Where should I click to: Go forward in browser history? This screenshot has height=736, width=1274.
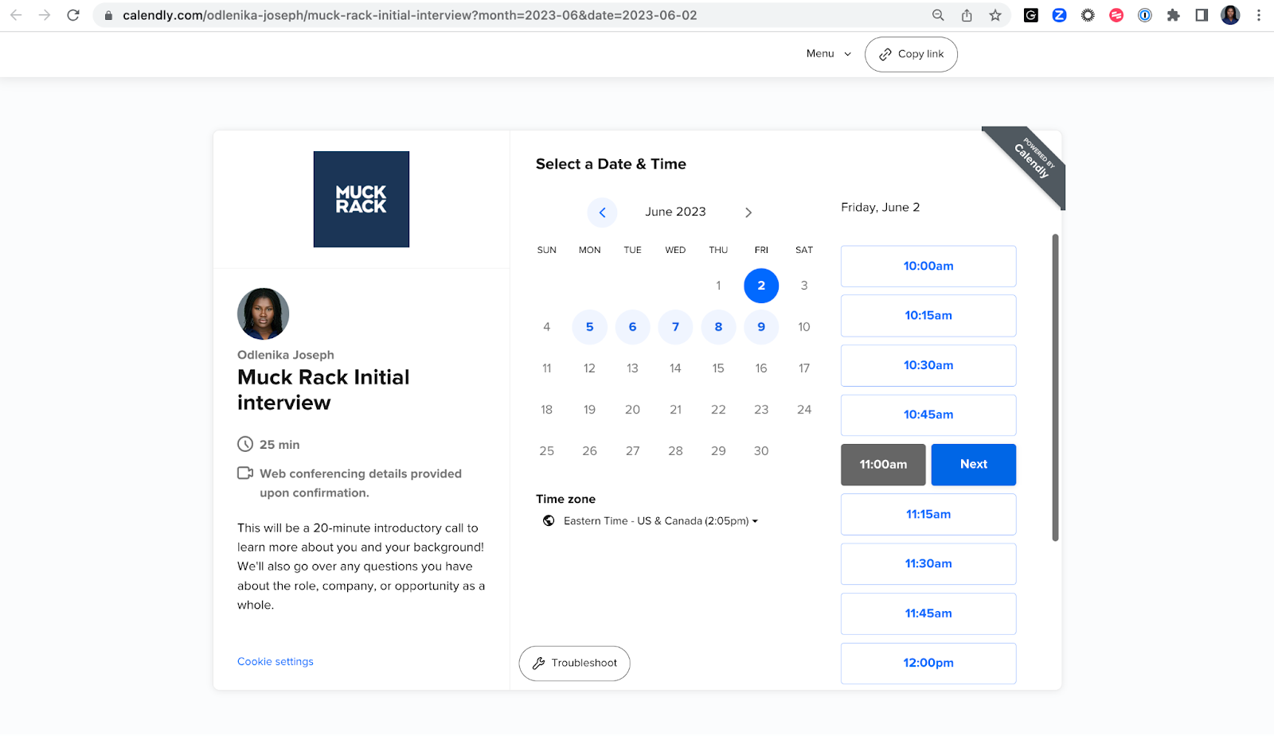(45, 15)
